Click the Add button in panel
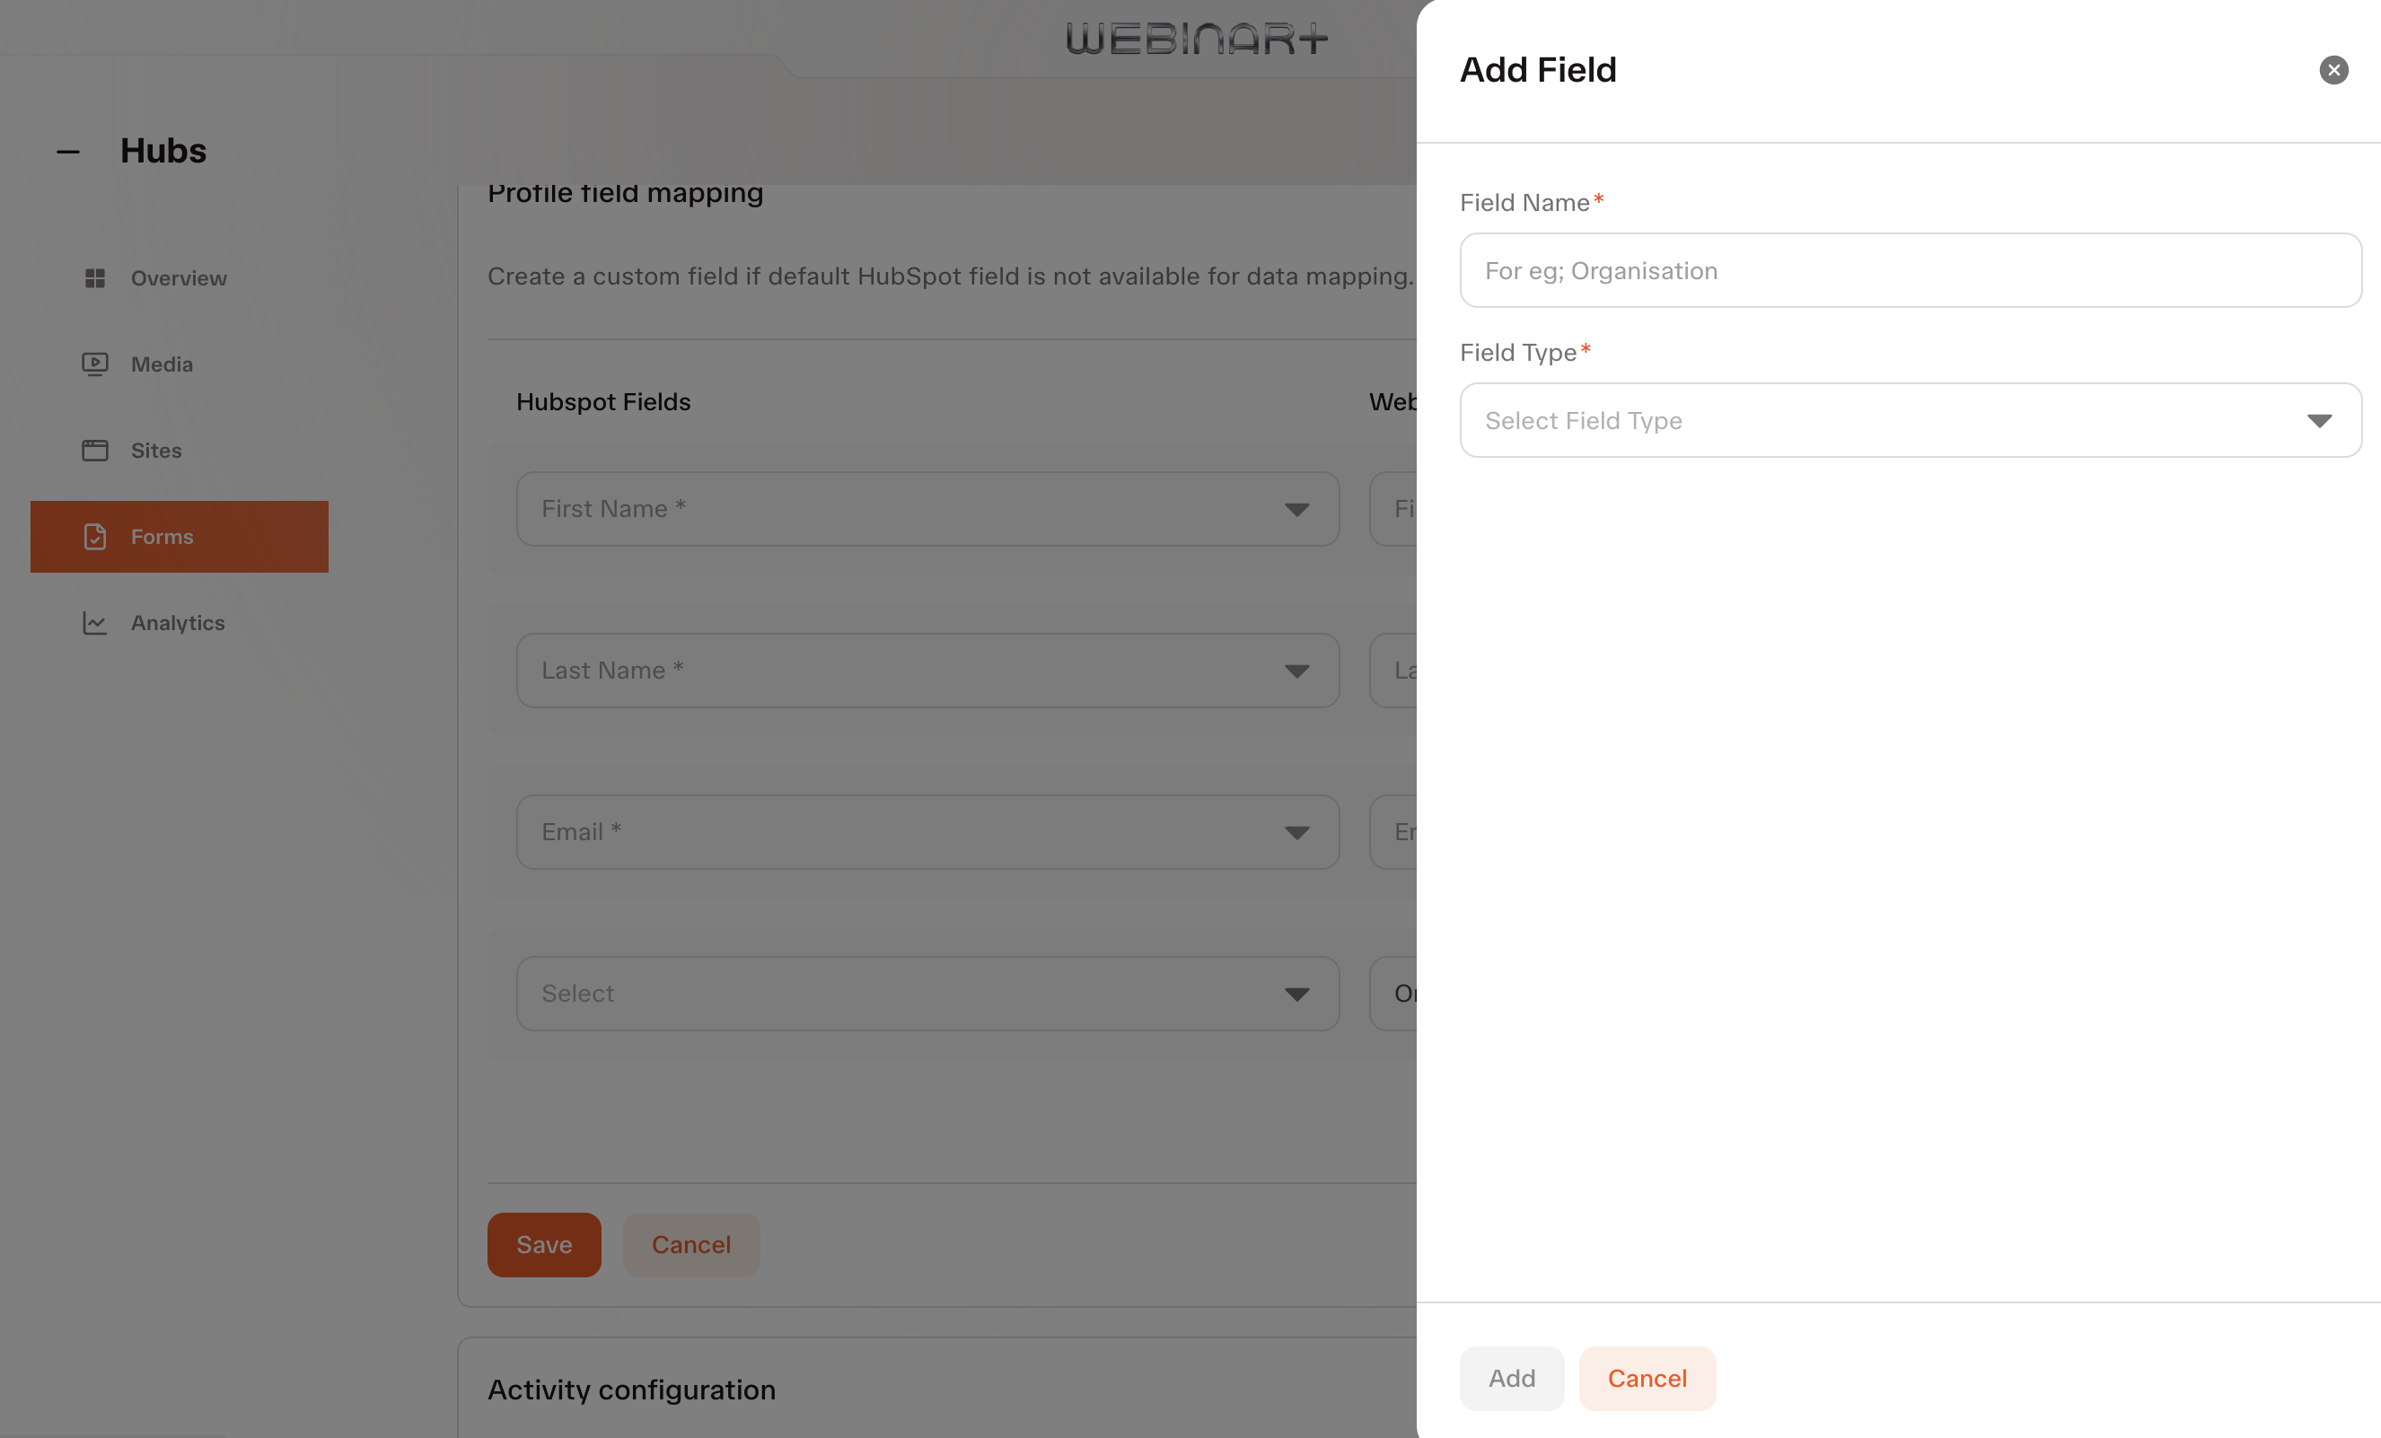Image resolution: width=2381 pixels, height=1438 pixels. [1511, 1378]
